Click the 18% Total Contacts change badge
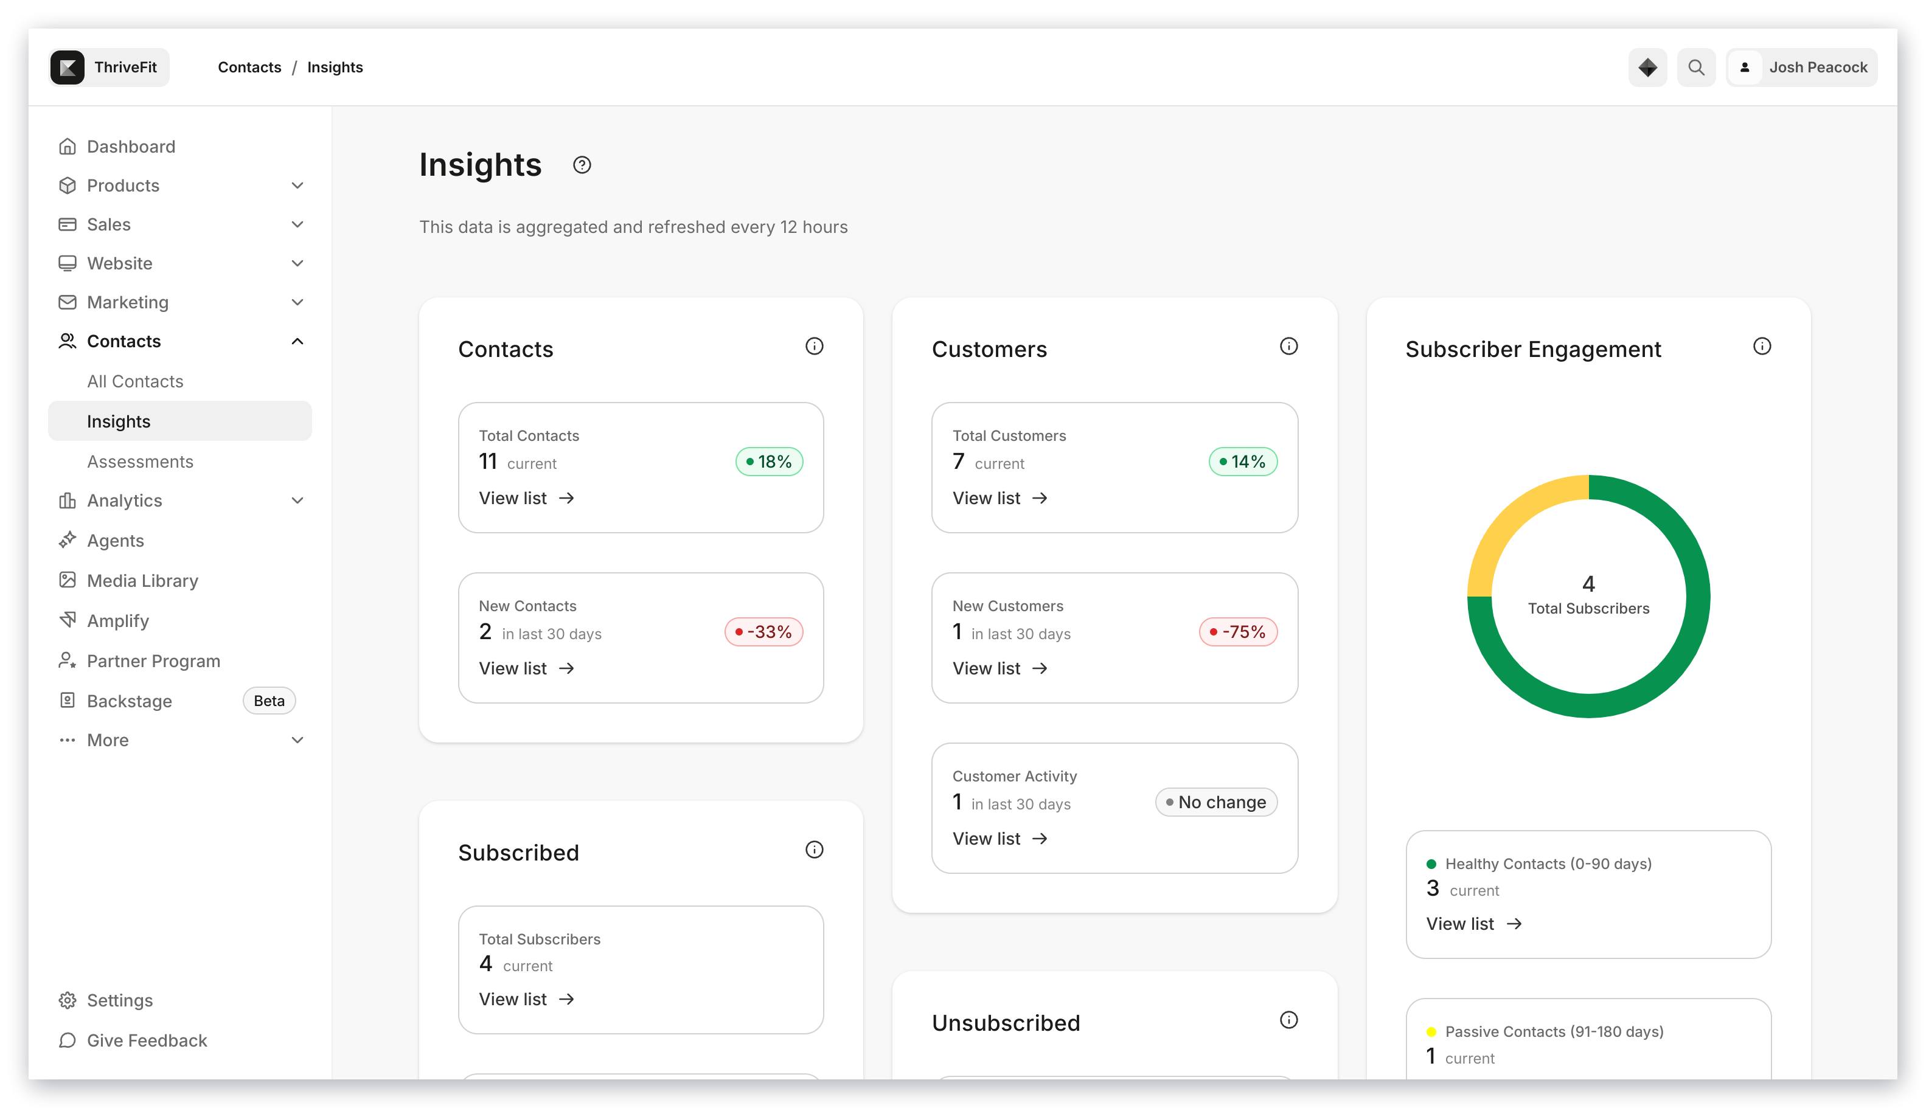Viewport: 1926px width, 1108px height. tap(769, 461)
